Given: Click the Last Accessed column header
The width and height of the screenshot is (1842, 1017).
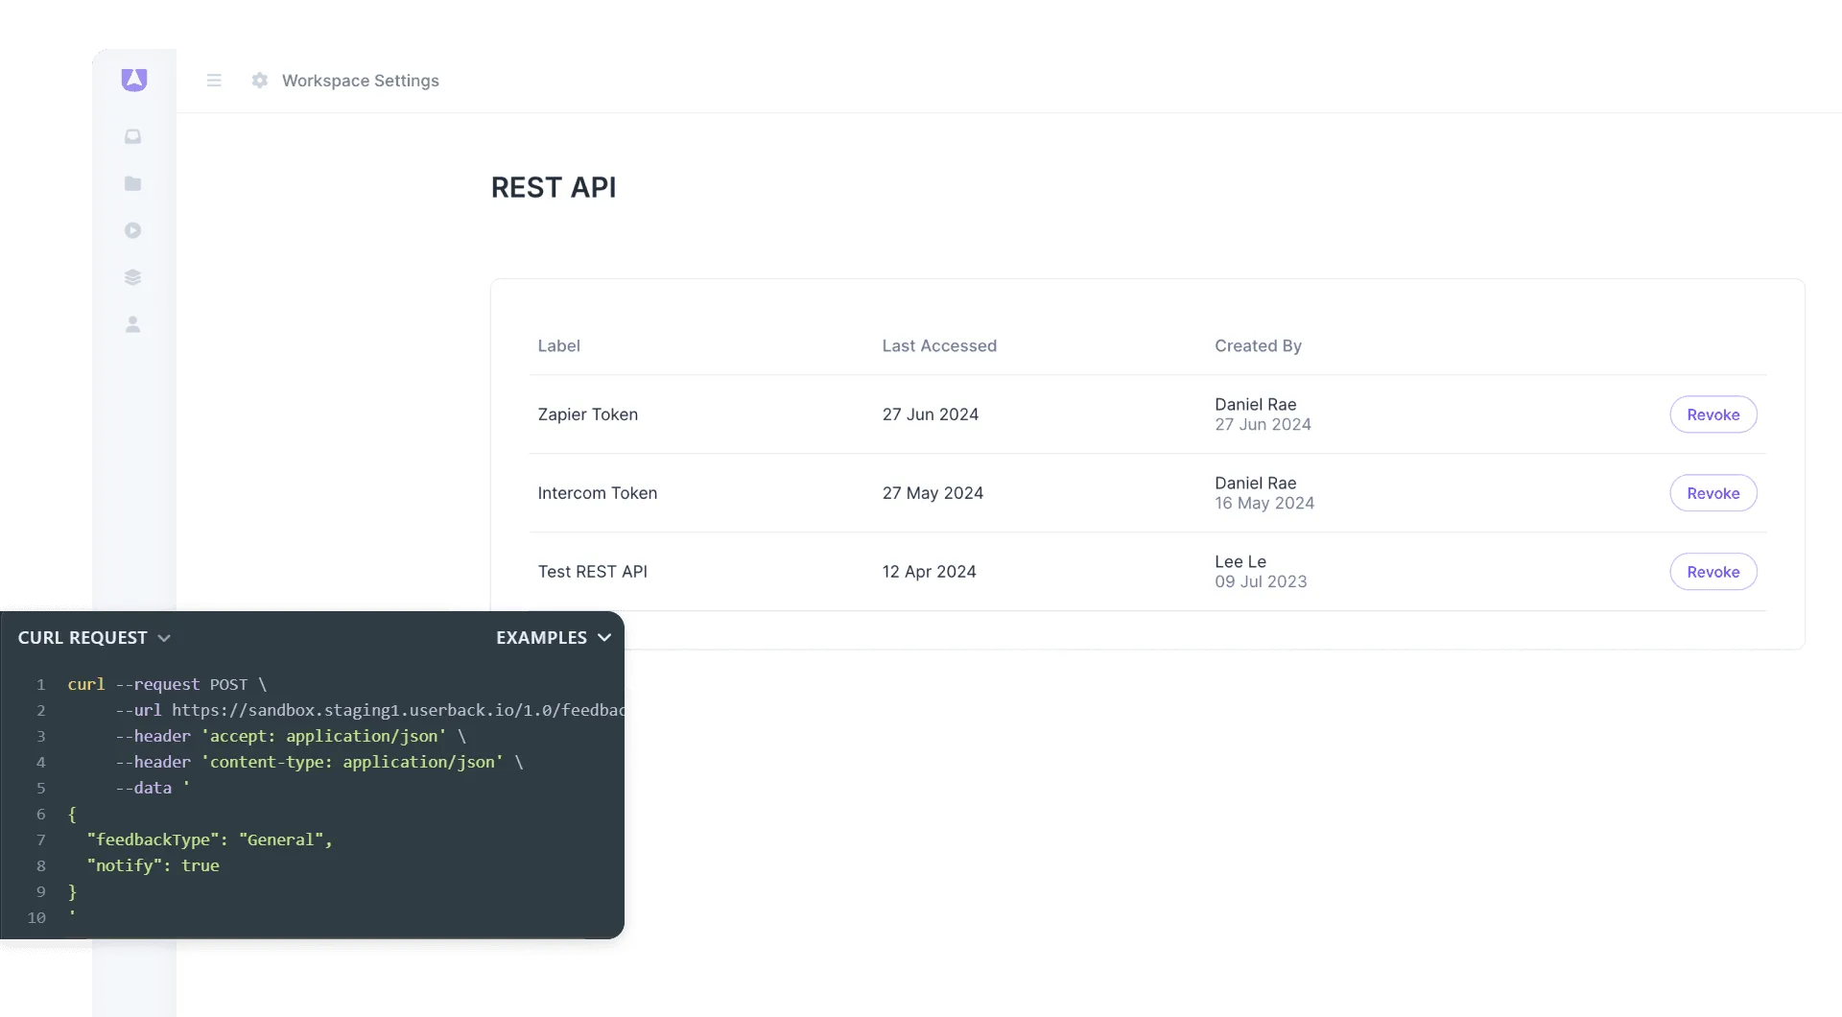Looking at the screenshot, I should point(939,345).
